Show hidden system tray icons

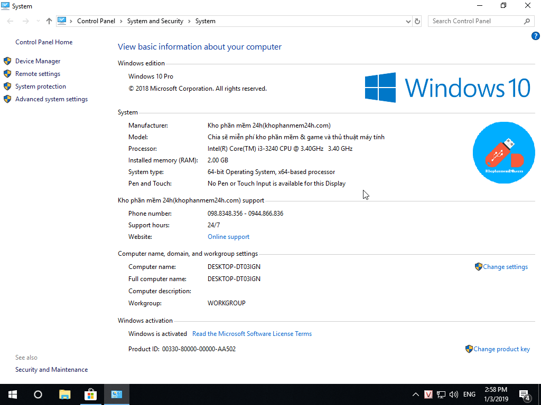pos(416,394)
